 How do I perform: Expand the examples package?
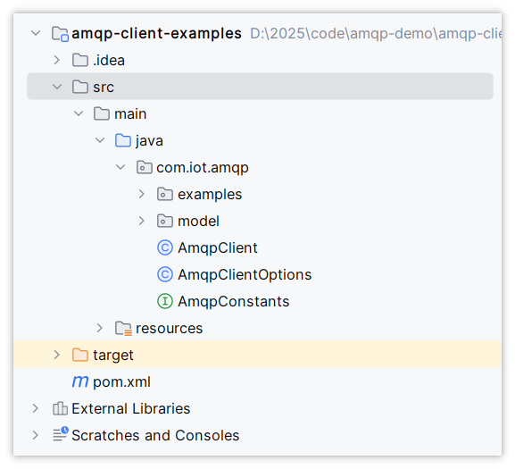(x=142, y=194)
